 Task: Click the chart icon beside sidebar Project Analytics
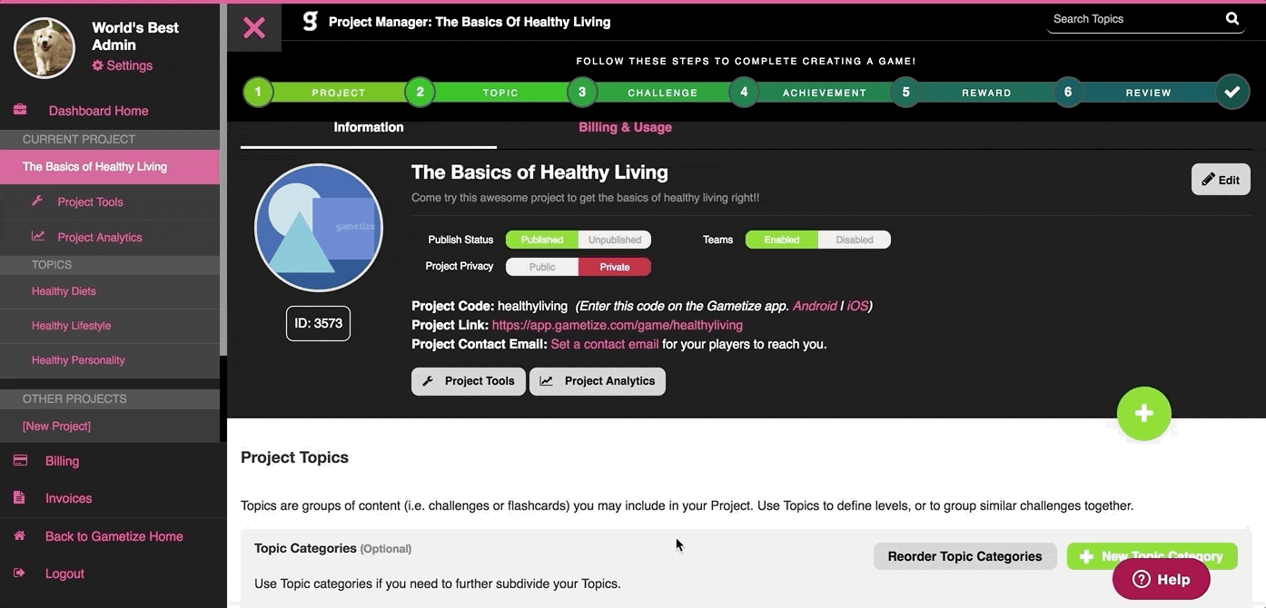(x=38, y=236)
